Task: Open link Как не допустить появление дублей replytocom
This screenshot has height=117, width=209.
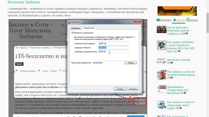Action: tap(178, 31)
